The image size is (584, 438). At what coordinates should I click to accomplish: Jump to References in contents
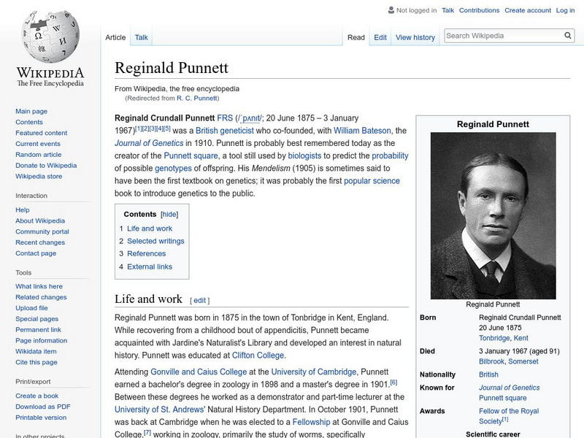point(147,253)
